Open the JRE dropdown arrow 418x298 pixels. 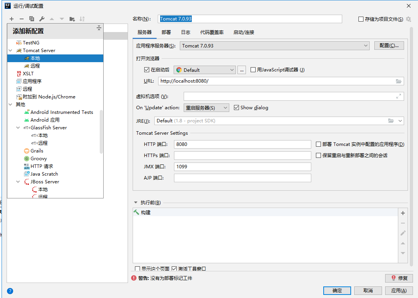tap(400, 121)
